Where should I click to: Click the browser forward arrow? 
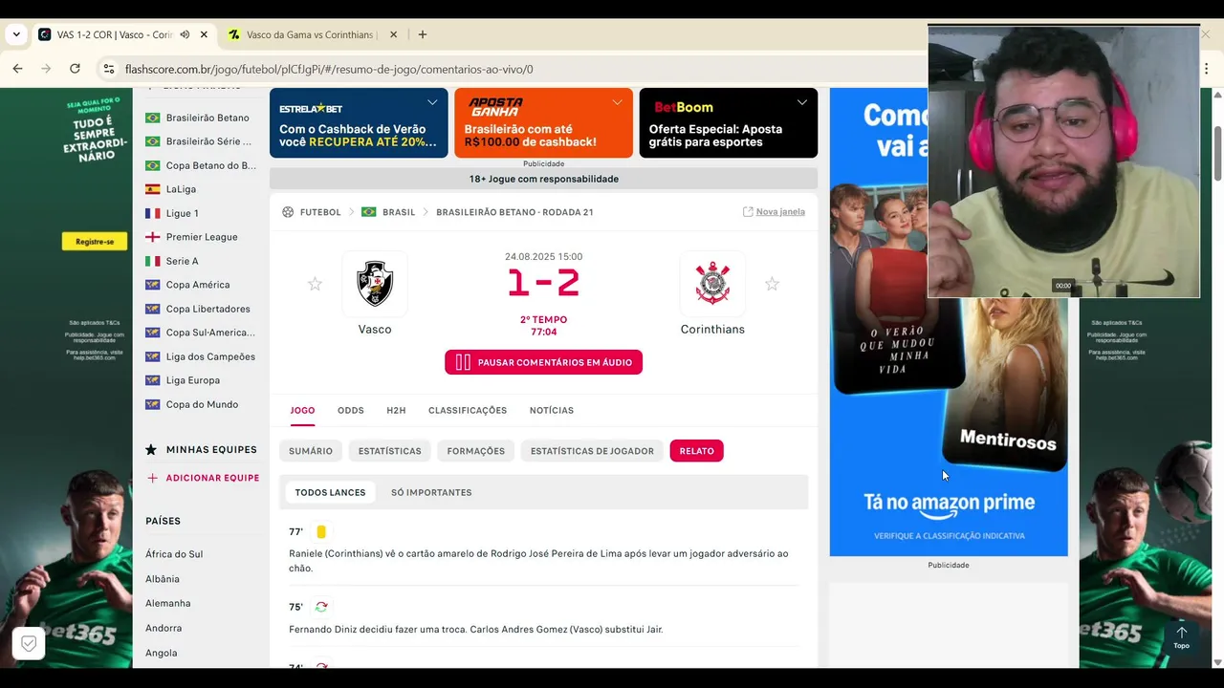point(46,69)
